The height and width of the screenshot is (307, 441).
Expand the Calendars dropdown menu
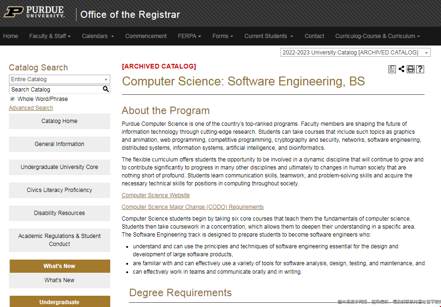point(98,36)
